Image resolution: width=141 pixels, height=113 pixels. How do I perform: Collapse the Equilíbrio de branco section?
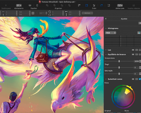106,55
